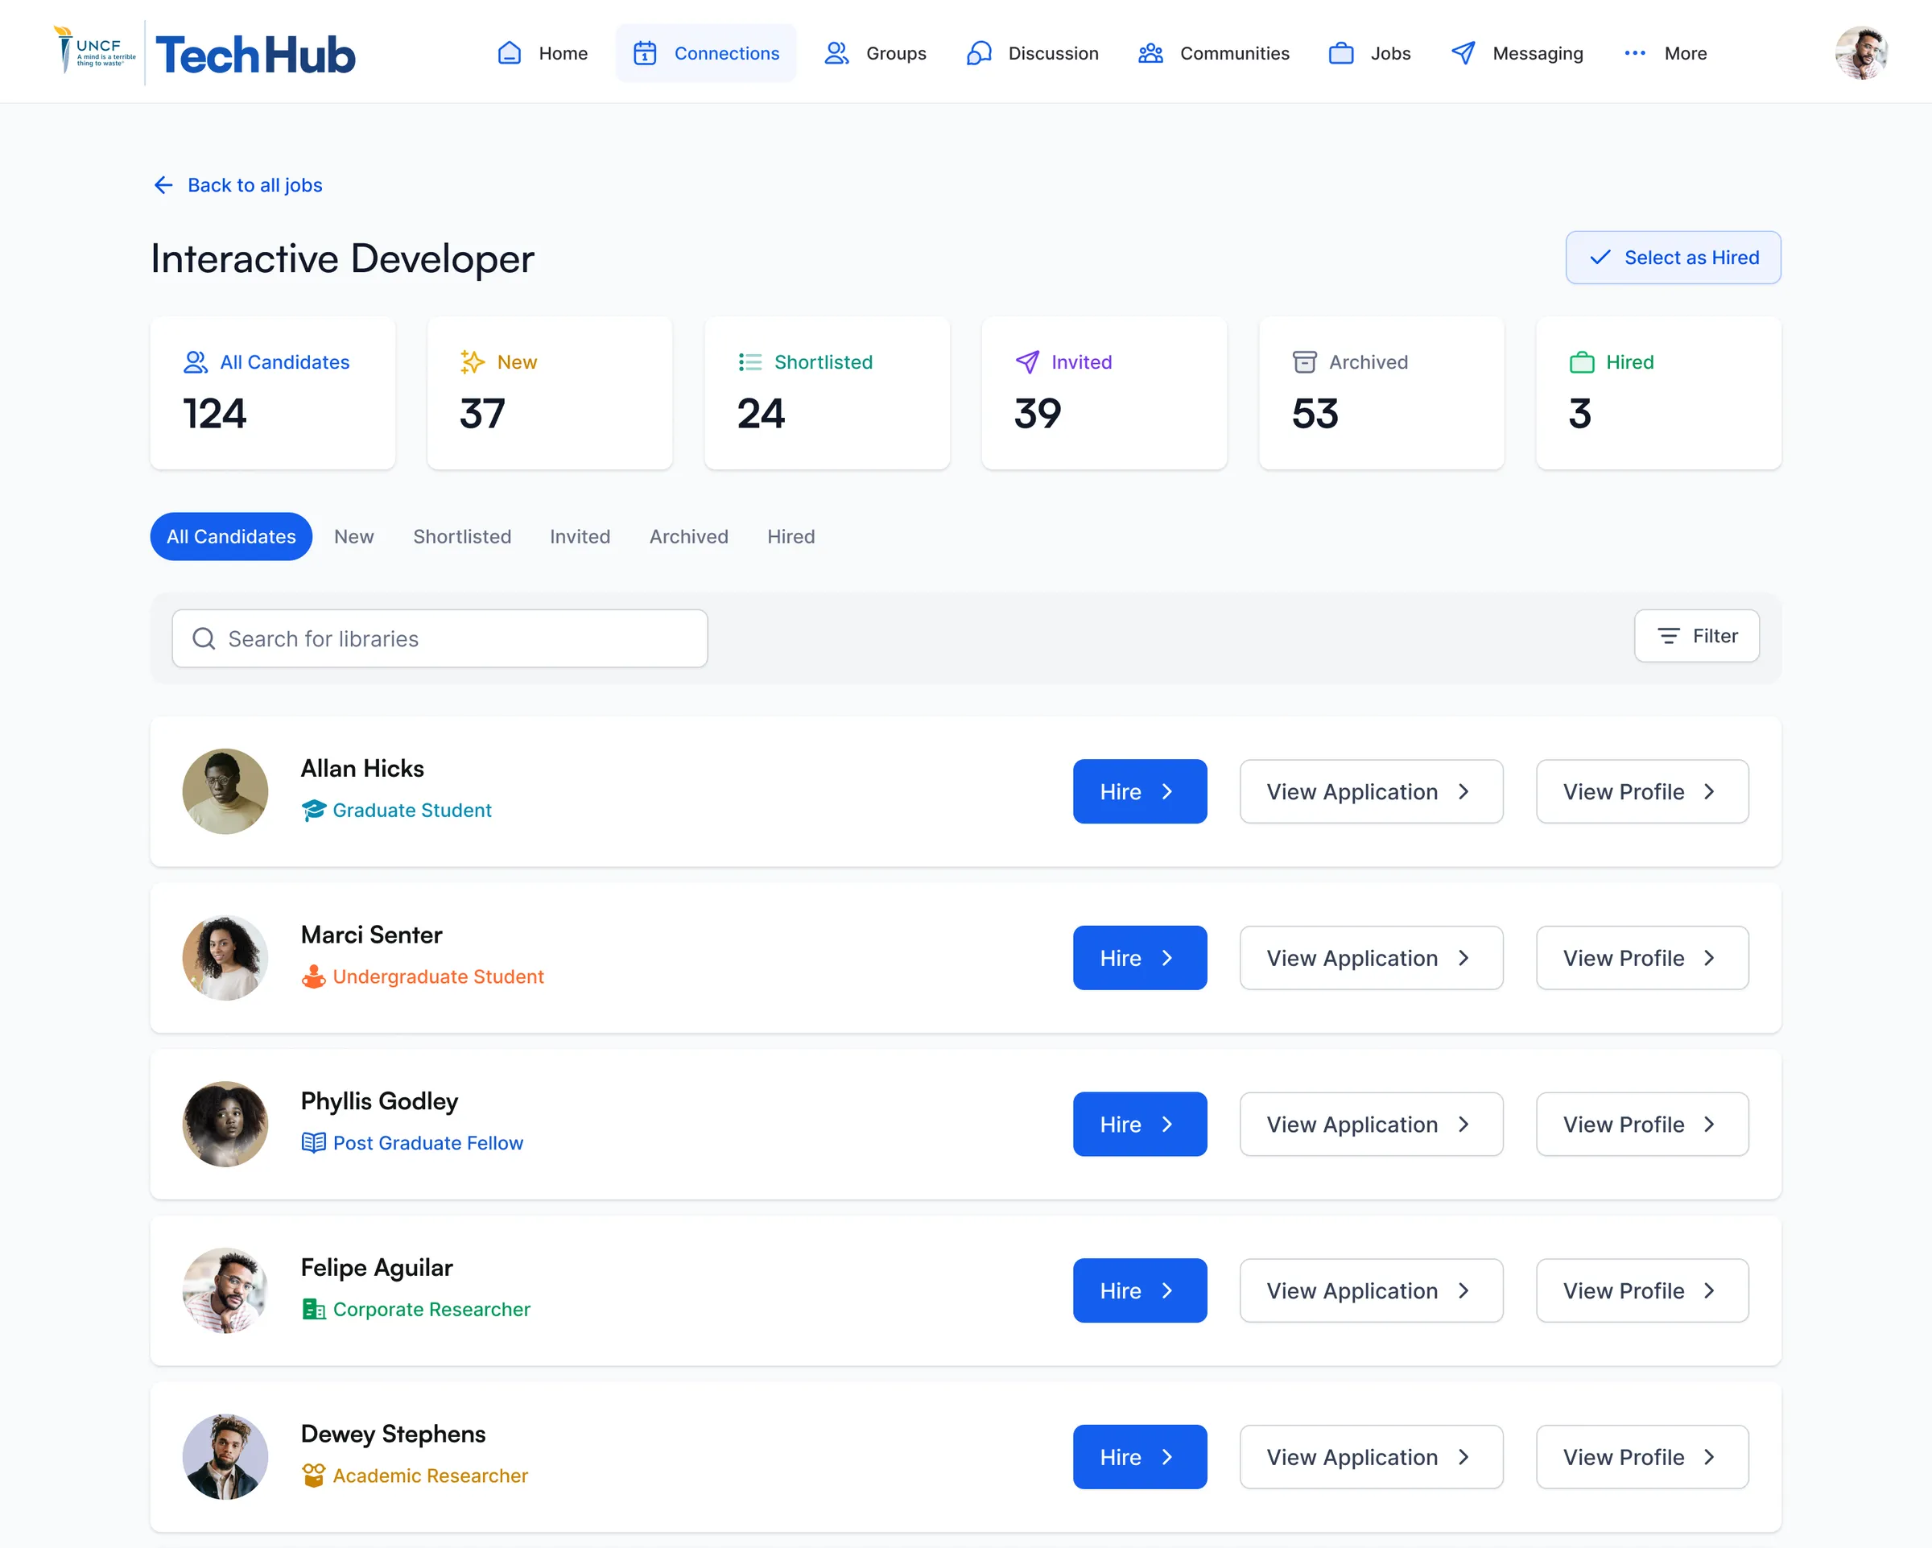Click the Groups people icon
The image size is (1932, 1548).
(836, 53)
